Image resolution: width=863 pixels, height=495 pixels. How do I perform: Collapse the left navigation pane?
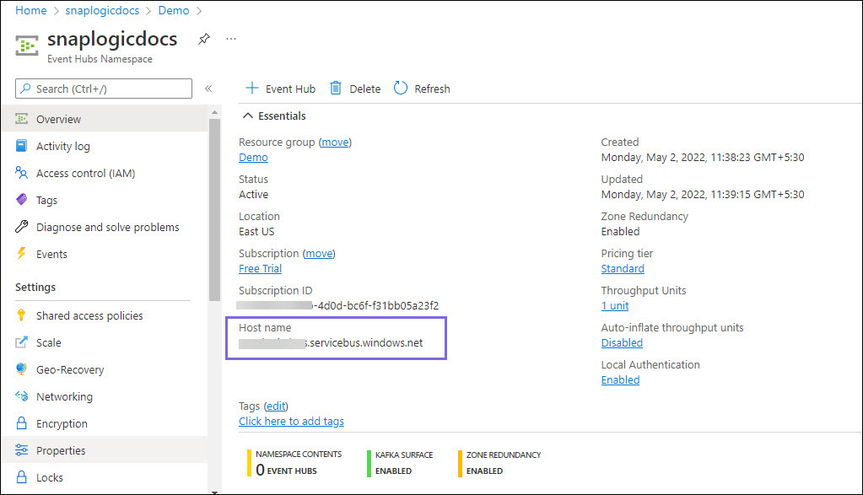tap(208, 89)
